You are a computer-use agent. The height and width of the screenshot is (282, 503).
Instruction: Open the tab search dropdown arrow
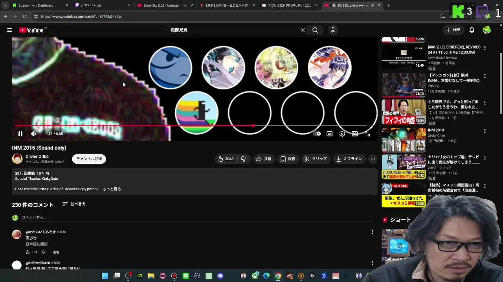point(5,5)
